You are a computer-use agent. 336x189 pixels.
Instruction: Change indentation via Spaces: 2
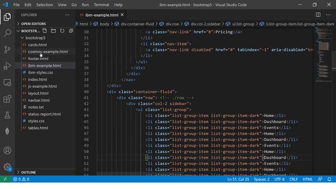click(x=261, y=179)
